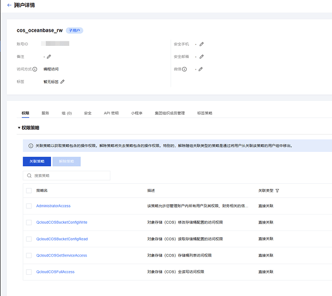This screenshot has width=332, height=296.
Task: Collapse the 权限策略 section
Action: pyautogui.click(x=19, y=128)
